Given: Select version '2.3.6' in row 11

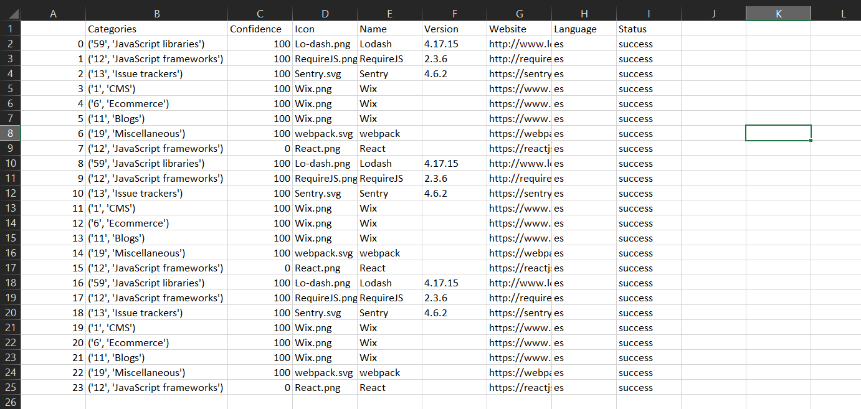Looking at the screenshot, I should tap(454, 178).
